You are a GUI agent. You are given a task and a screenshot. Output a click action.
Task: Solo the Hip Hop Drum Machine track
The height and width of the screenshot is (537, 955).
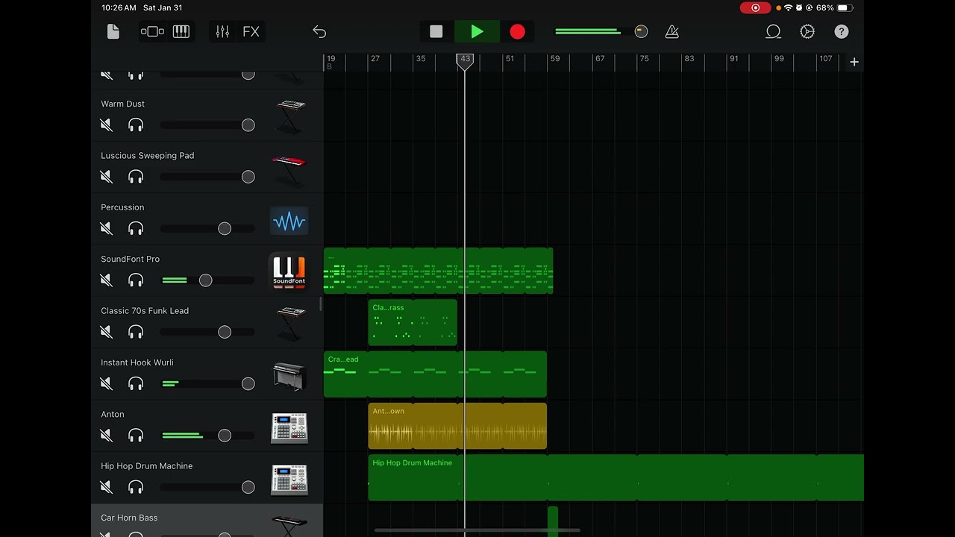[136, 487]
